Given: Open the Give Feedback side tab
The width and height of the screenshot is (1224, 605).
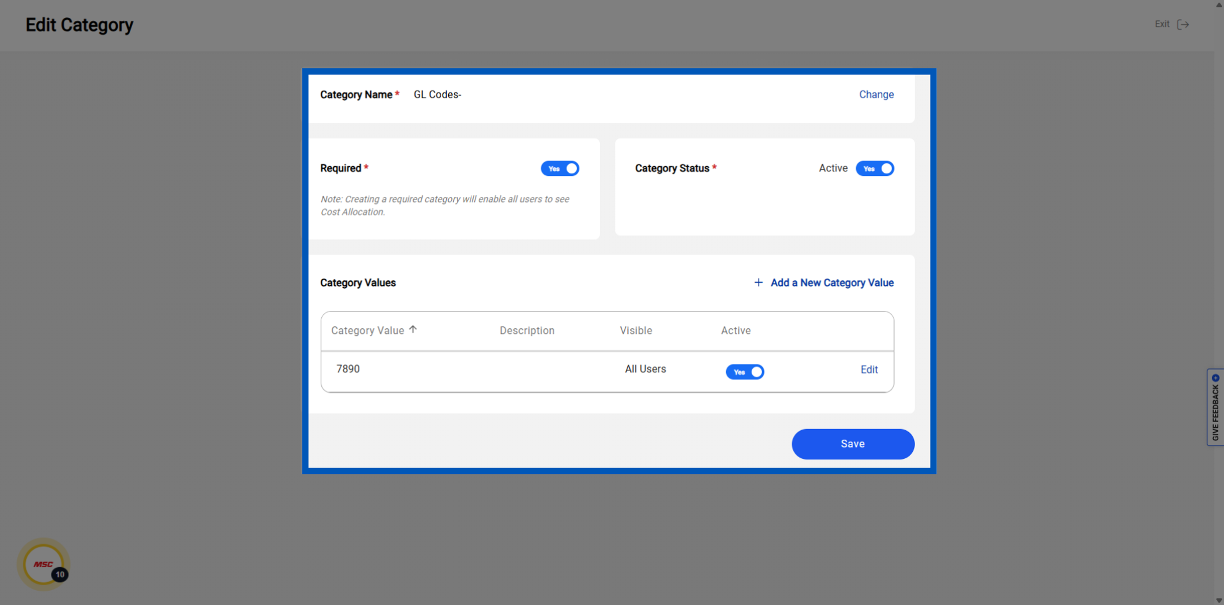Looking at the screenshot, I should (x=1215, y=407).
